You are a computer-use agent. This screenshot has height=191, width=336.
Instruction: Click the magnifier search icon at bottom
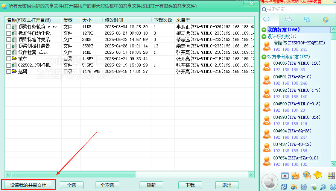pyautogui.click(x=323, y=187)
